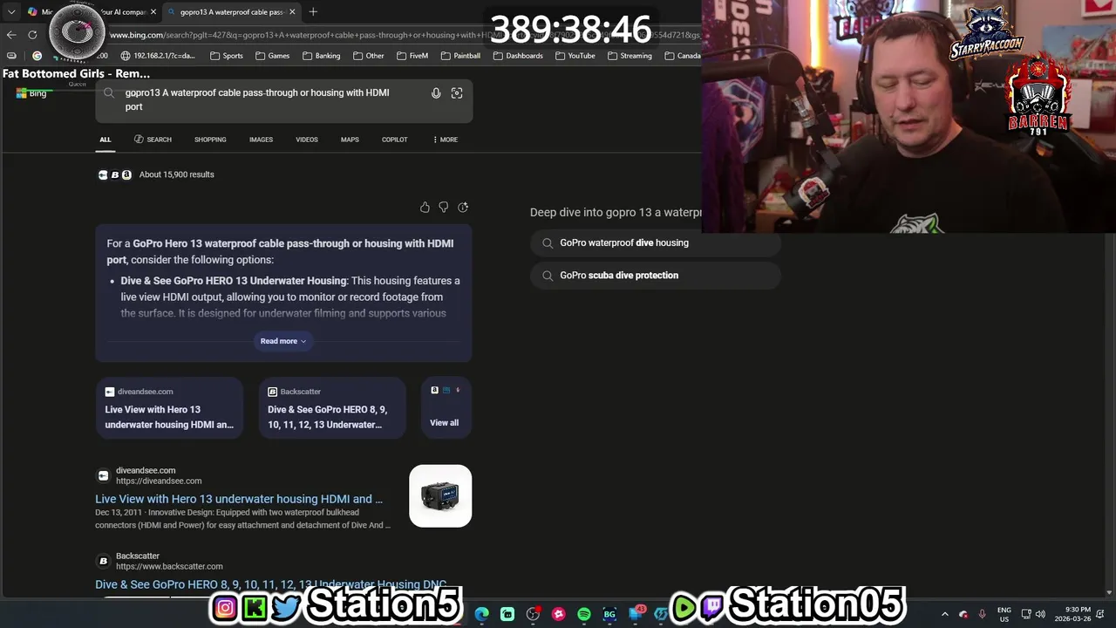Open the Other bookmarks folder
The height and width of the screenshot is (628, 1116).
click(369, 56)
